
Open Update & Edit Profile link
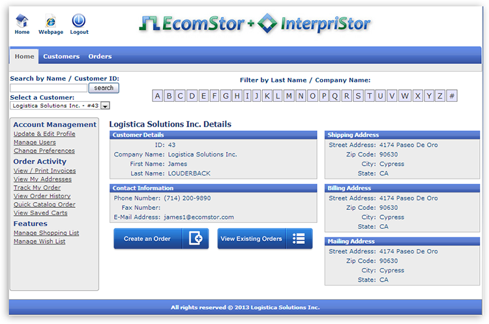tap(44, 134)
